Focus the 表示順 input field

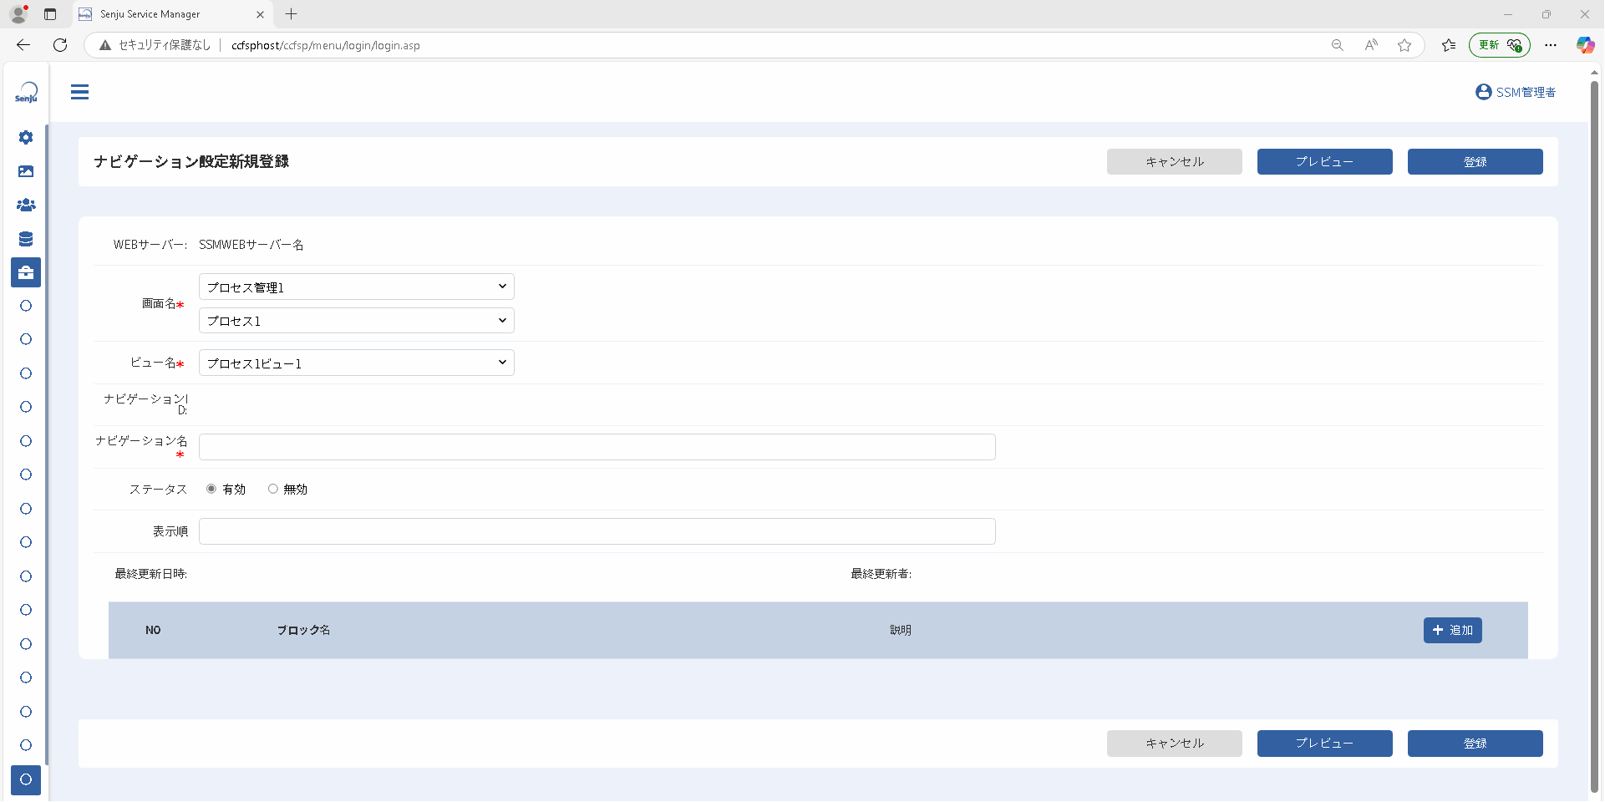[597, 531]
